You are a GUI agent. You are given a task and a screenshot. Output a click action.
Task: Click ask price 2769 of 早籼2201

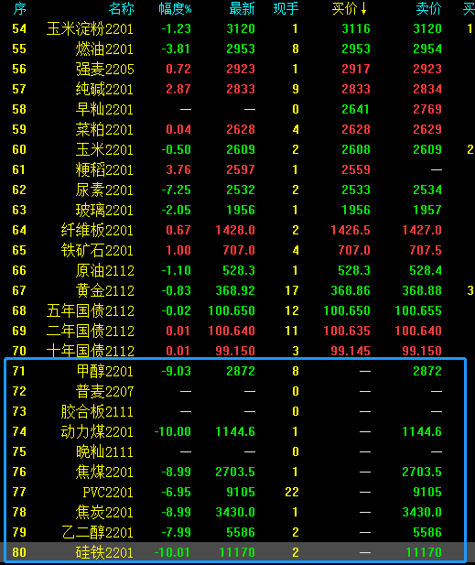427,109
